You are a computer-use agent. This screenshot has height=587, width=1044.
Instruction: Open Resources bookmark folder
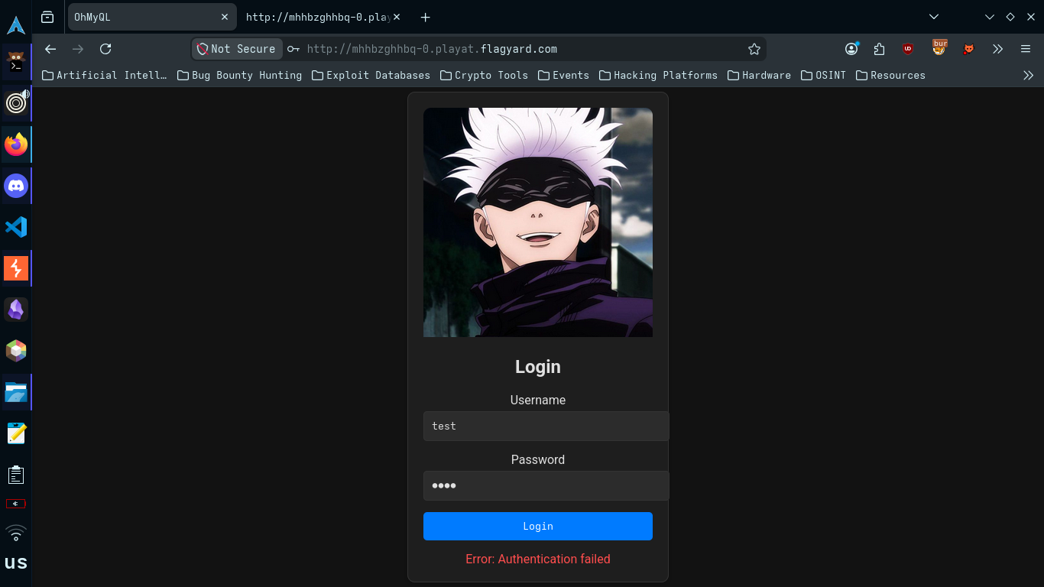coord(891,75)
